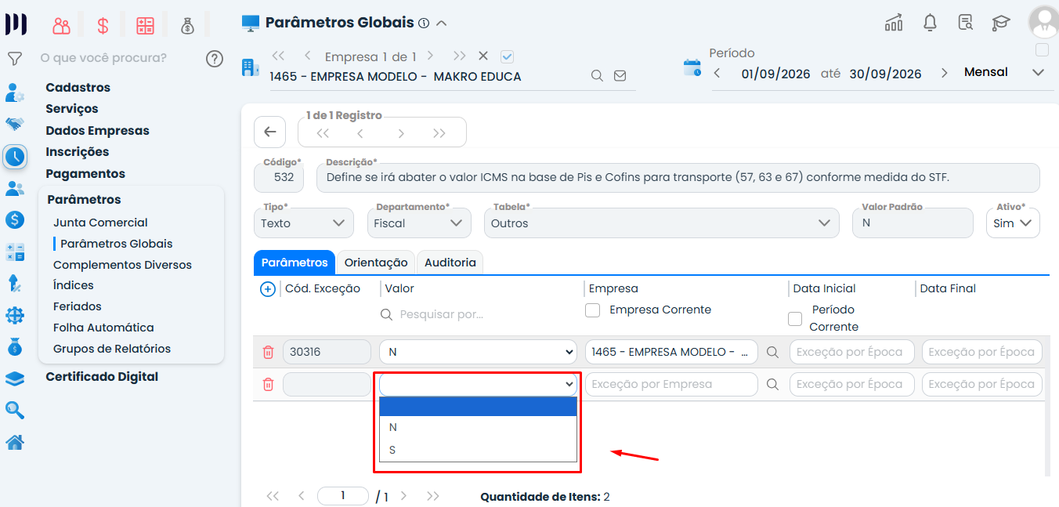
Task: Click the page number field showing 1
Action: [343, 496]
